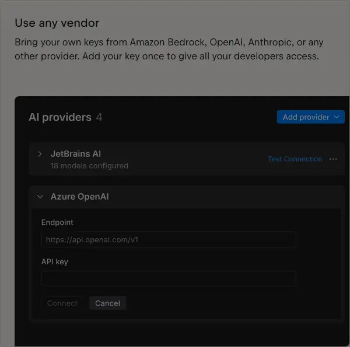Collapse the Azure OpenAI provider section
This screenshot has height=347, width=350.
40,197
